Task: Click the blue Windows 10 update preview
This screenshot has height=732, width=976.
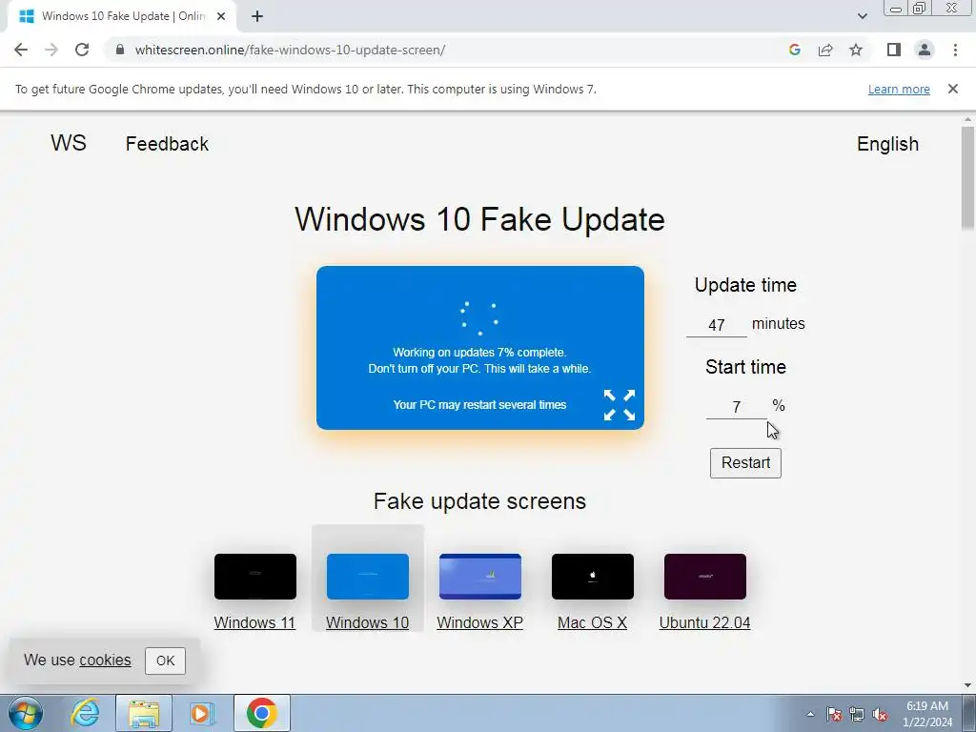Action: click(x=480, y=347)
